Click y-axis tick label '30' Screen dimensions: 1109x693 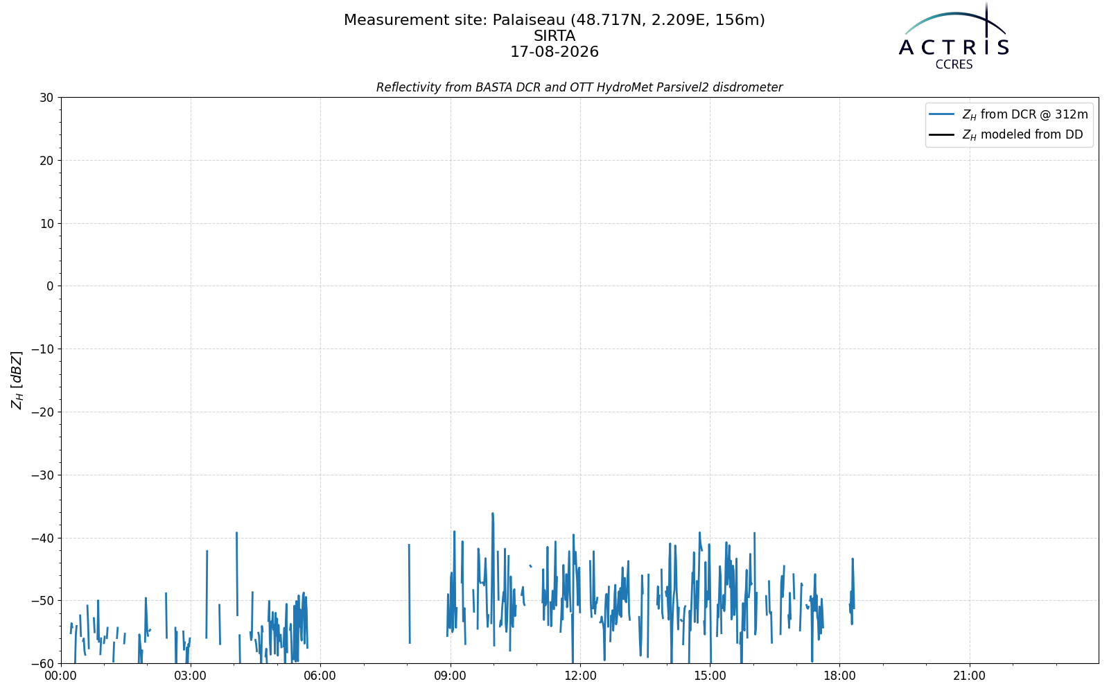click(x=46, y=98)
